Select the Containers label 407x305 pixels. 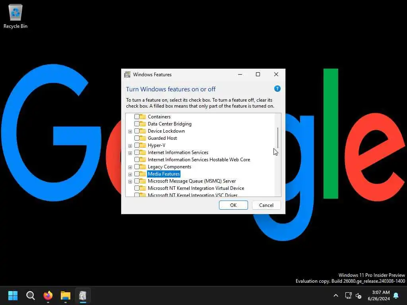[x=159, y=117]
